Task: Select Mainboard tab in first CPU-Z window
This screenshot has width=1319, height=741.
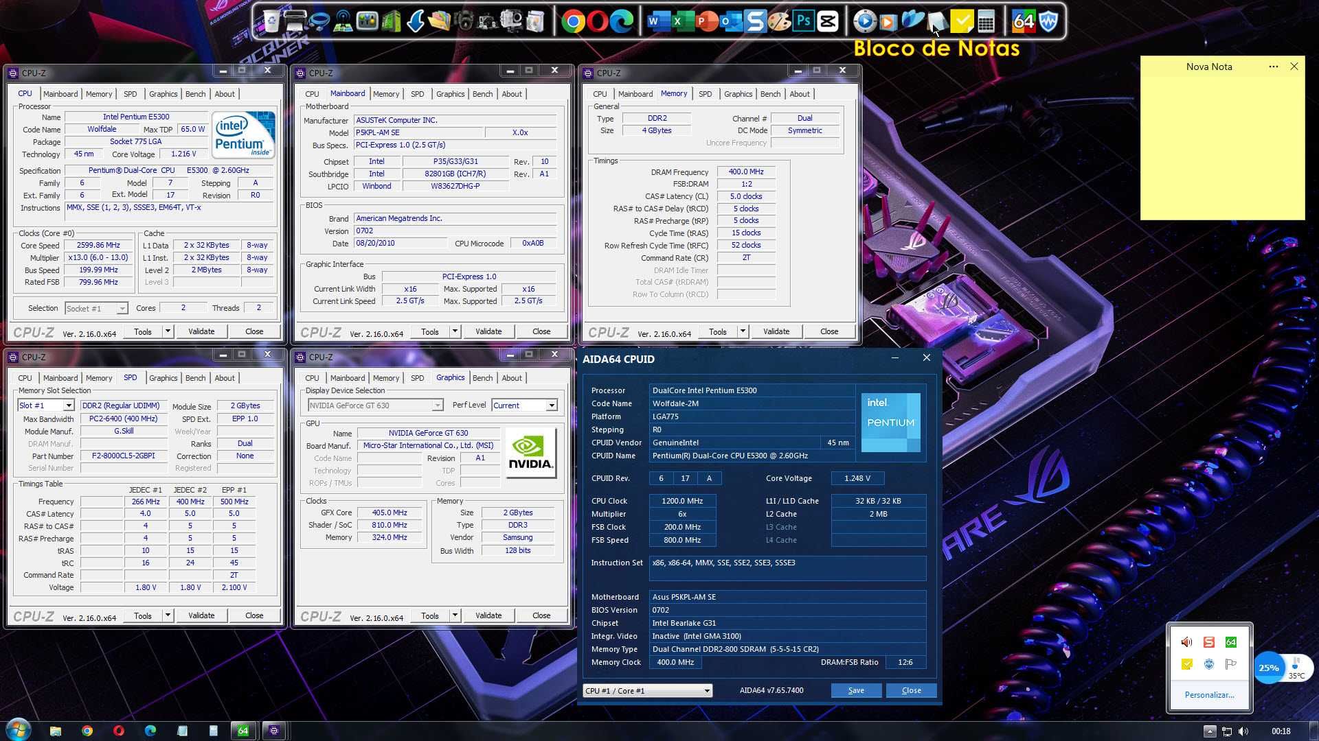Action: point(60,94)
